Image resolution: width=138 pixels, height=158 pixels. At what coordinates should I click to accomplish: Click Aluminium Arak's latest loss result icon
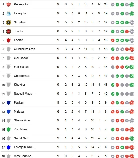pos(132,49)
